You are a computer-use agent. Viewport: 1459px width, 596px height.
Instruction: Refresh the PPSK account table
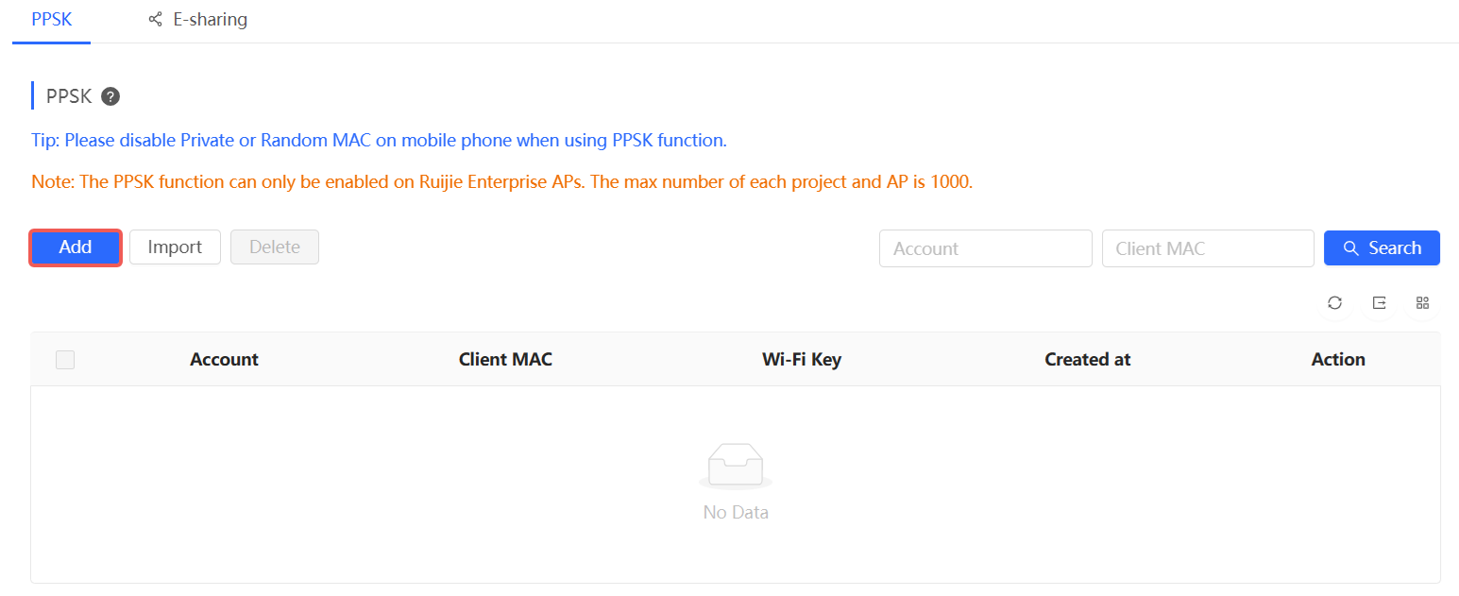tap(1334, 303)
